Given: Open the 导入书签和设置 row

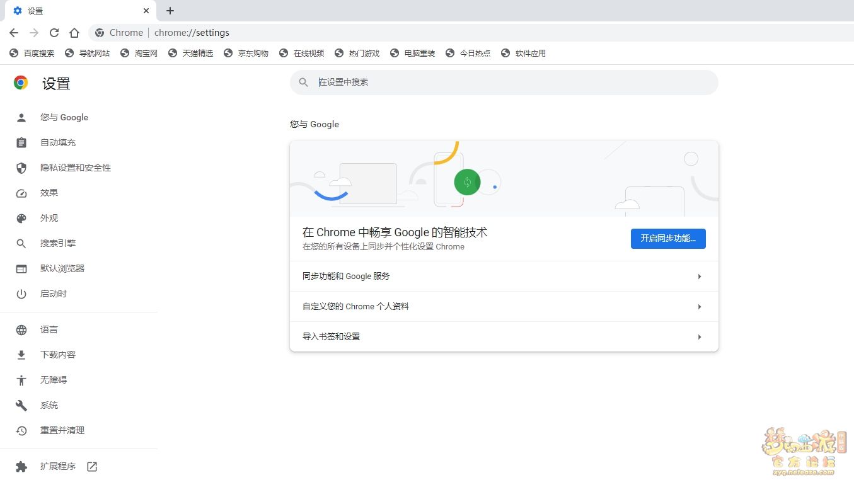Looking at the screenshot, I should [x=504, y=337].
